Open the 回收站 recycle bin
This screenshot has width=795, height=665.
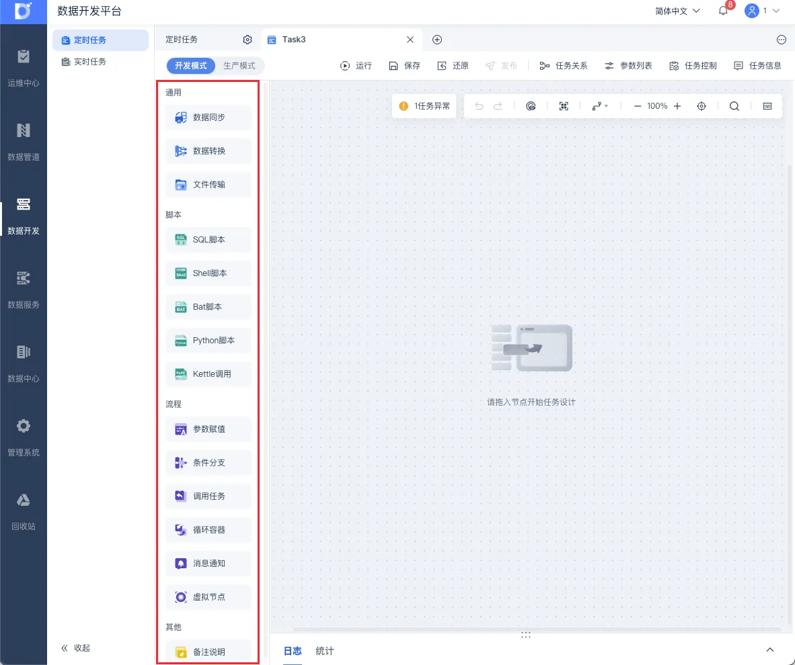click(x=24, y=512)
